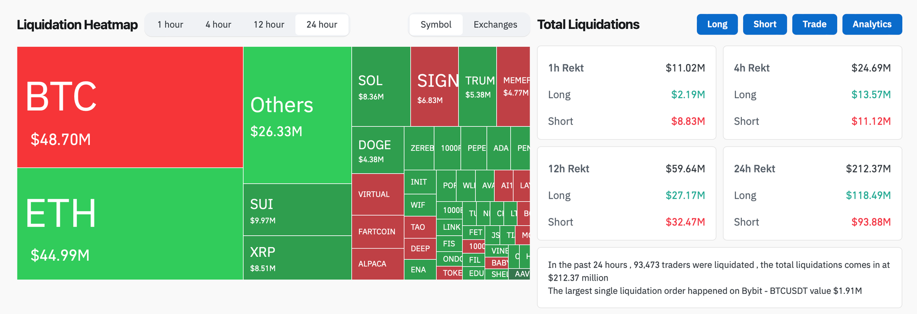This screenshot has height=314, width=917.
Task: Click the blue Long button
Action: 717,24
